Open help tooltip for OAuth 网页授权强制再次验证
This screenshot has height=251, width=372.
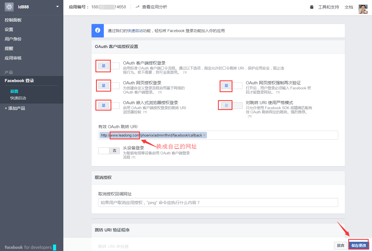[x=278, y=92]
